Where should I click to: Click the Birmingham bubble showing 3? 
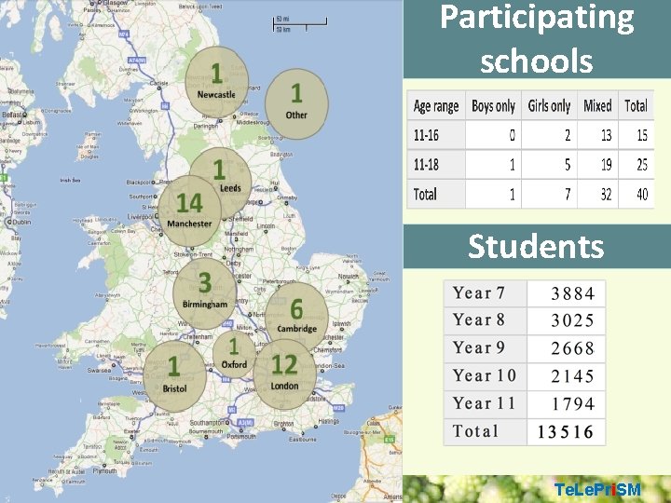(204, 293)
